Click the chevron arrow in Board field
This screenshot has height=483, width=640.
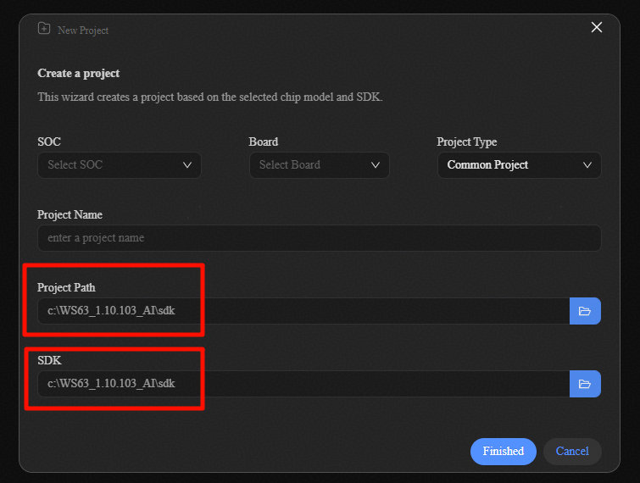[376, 165]
